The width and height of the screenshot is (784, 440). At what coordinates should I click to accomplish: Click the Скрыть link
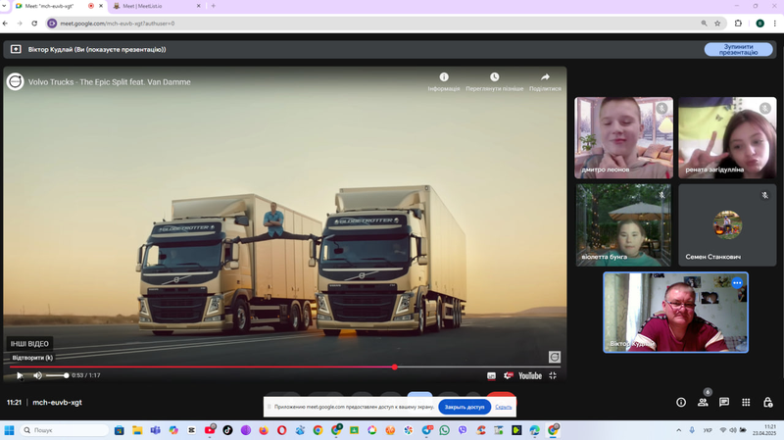point(503,407)
